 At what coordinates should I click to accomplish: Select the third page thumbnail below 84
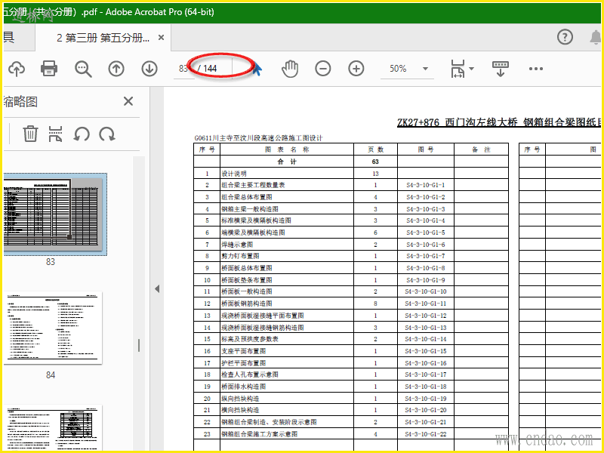[53, 427]
